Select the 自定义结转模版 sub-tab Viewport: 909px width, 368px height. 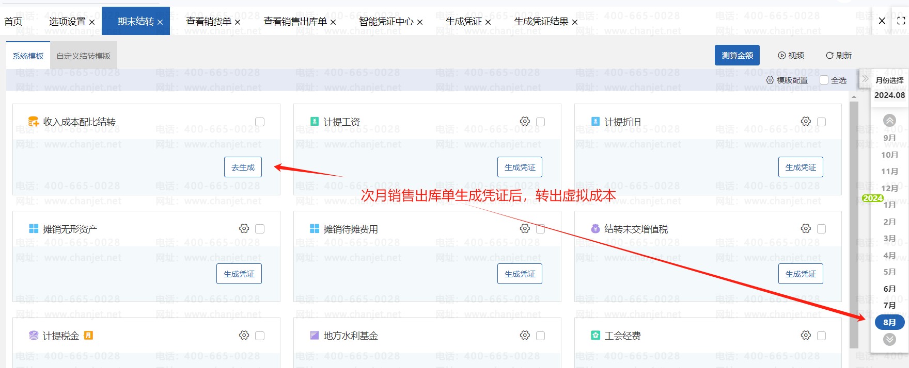pos(84,56)
